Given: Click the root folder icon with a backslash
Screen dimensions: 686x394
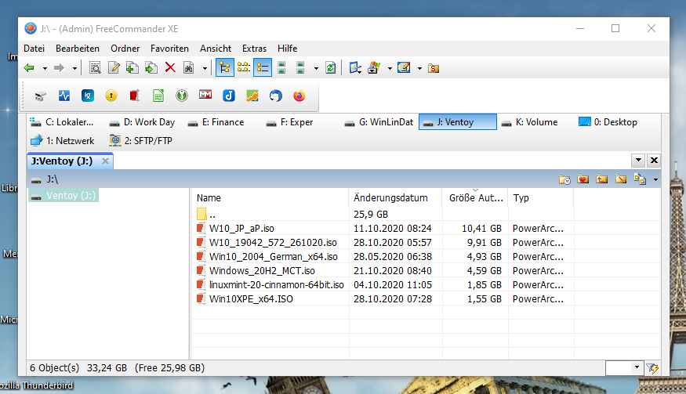Looking at the screenshot, I should click(x=621, y=179).
